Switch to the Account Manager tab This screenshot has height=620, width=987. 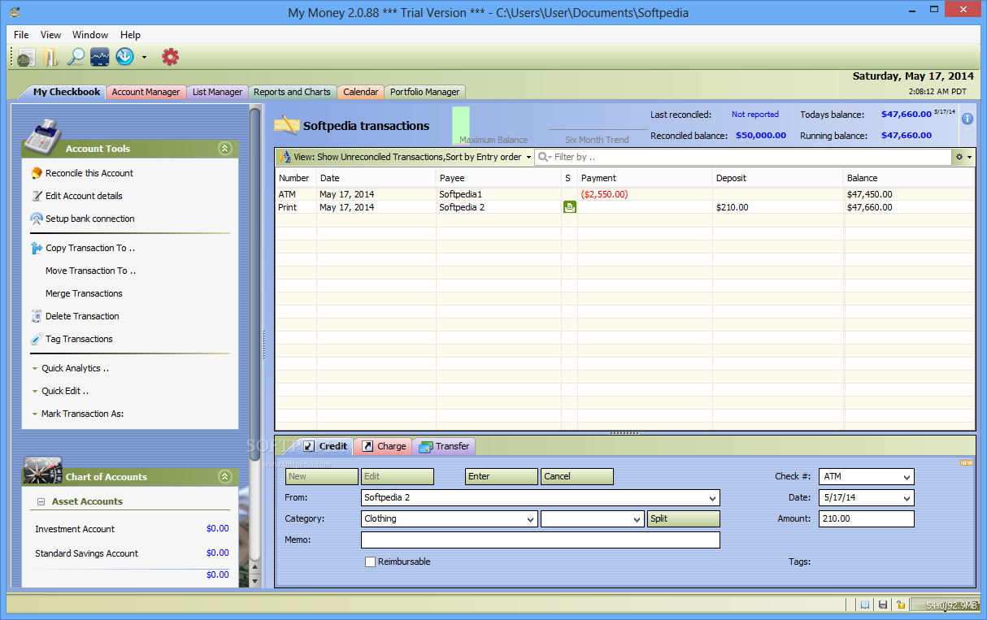tap(146, 92)
